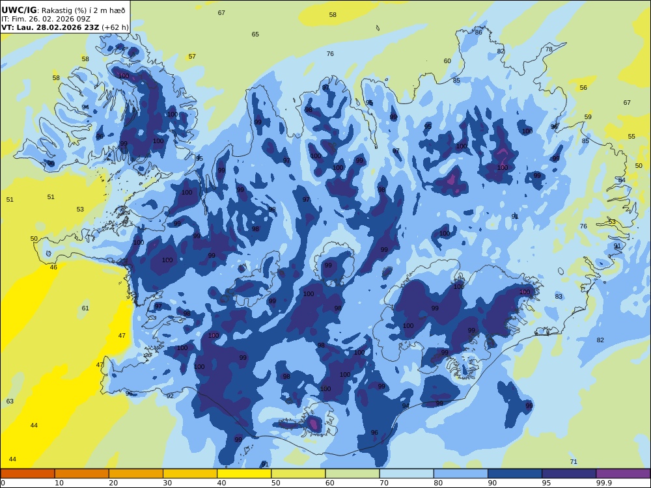Click the legend tick label '95'
Screen dimensions: 651x488
[546, 483]
